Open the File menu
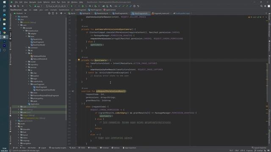Viewport: 271px width, 152px height. click(17, 2)
